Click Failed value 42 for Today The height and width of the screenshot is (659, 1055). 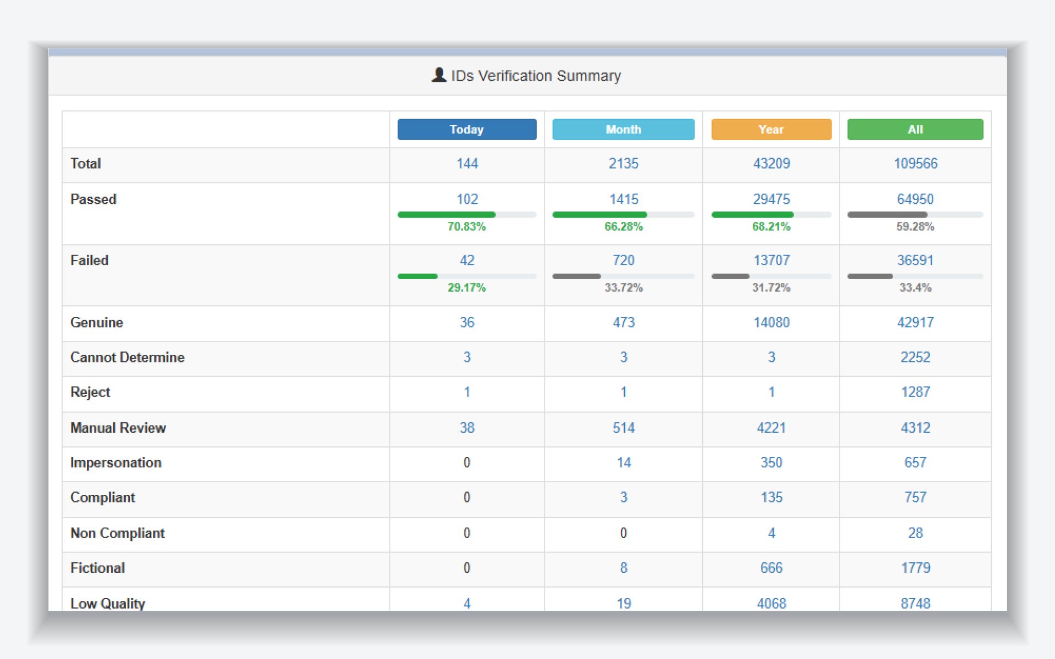[467, 260]
